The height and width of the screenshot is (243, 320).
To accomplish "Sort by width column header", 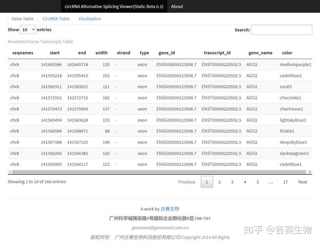I will [101, 53].
